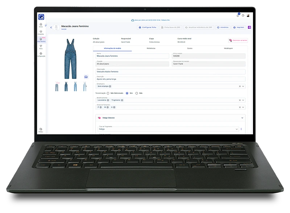290x213 pixels.
Task: Switch to the Referências tab
Action: 151,49
